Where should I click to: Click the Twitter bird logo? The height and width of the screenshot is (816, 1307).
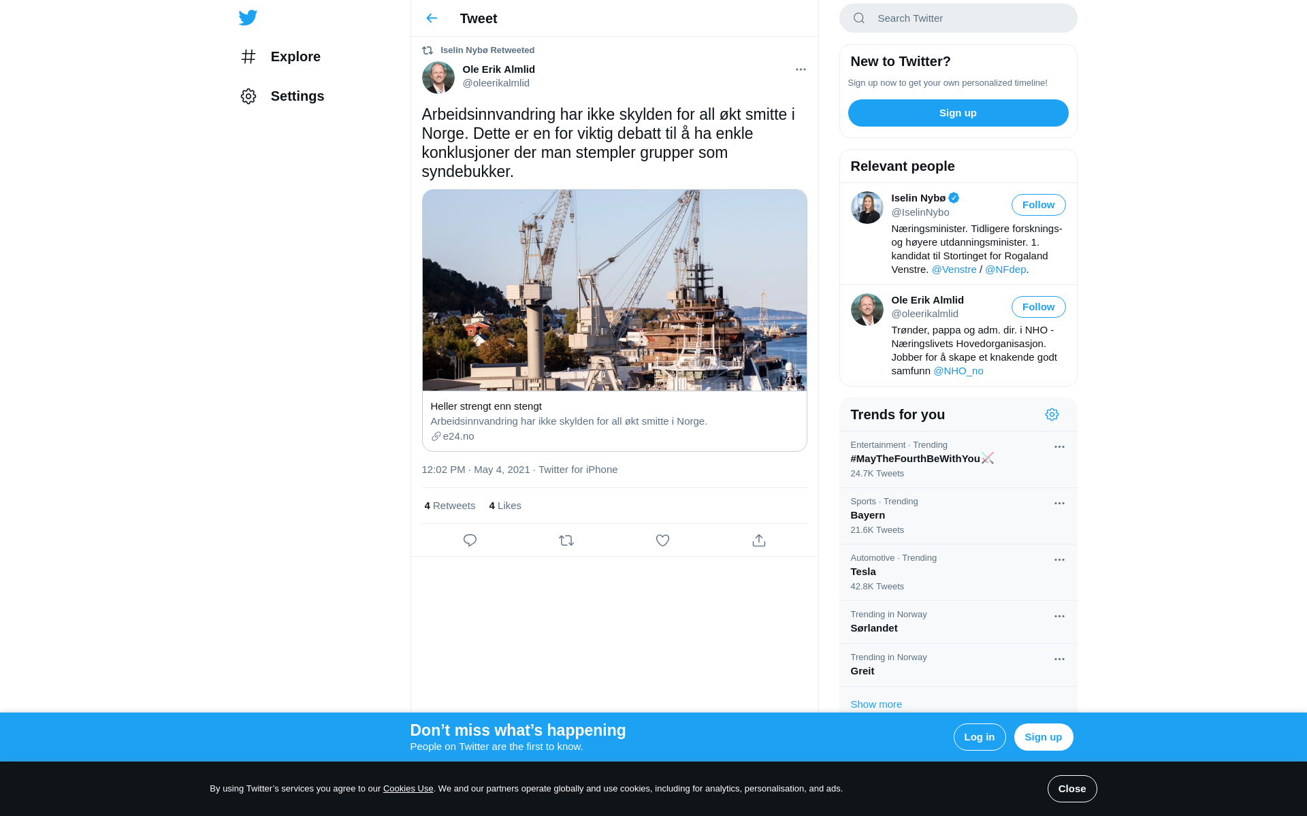coord(248,18)
